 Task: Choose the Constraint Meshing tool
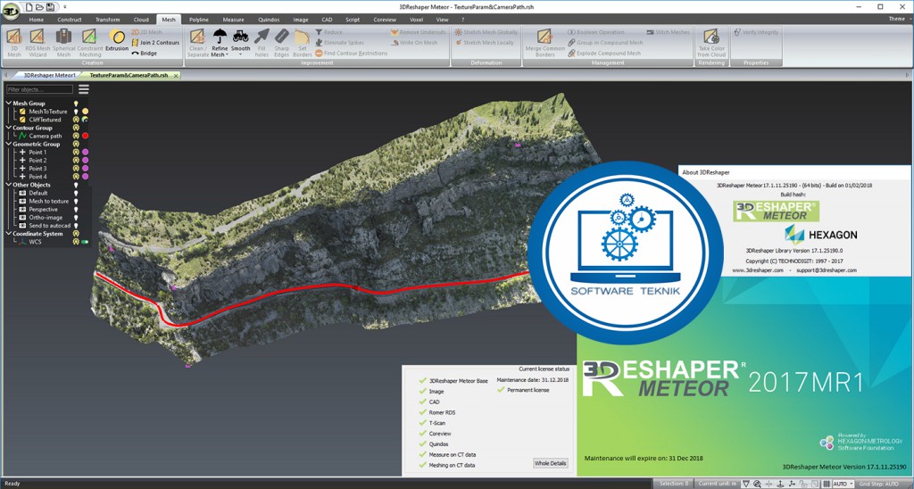click(x=90, y=43)
